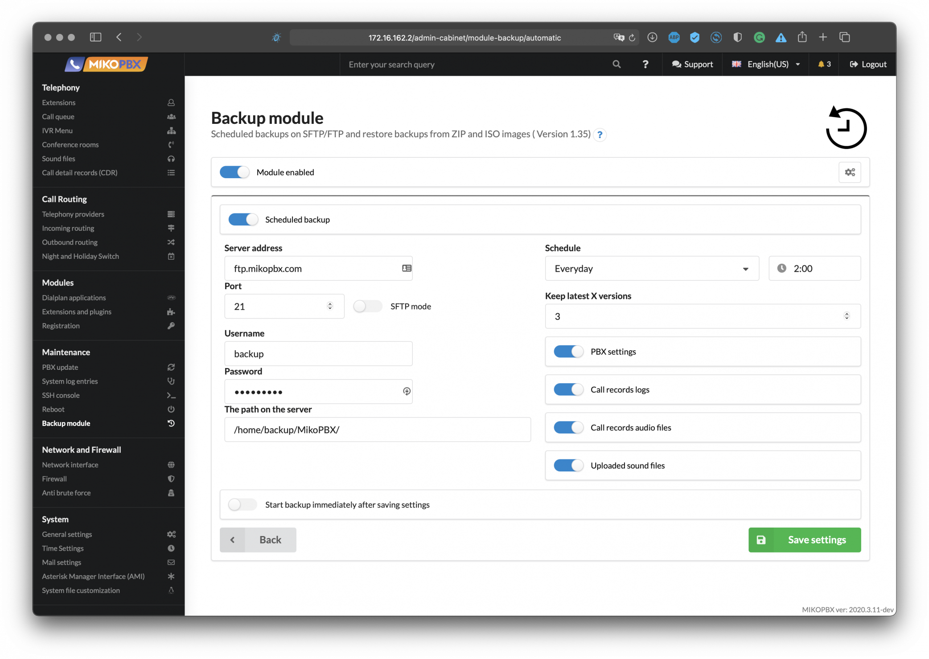Increment Keep latest X versions value
This screenshot has height=659, width=929.
(x=847, y=313)
